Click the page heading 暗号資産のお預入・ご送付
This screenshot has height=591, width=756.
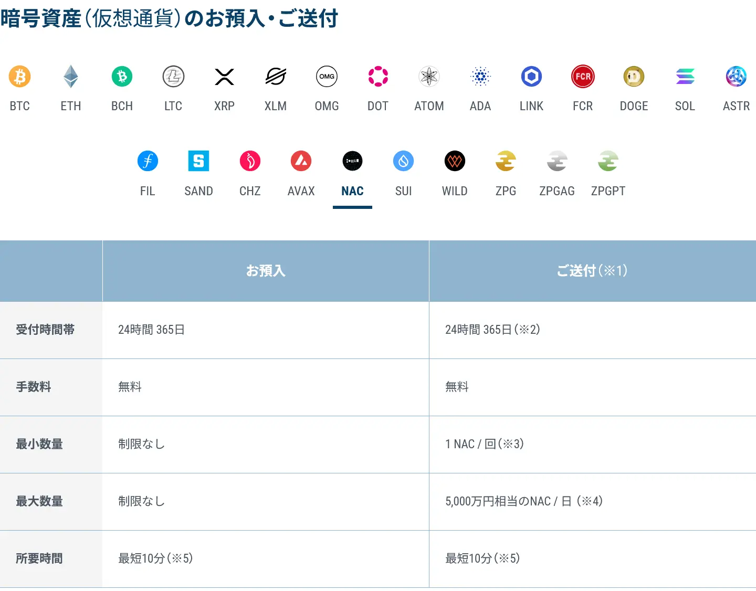pyautogui.click(x=169, y=18)
